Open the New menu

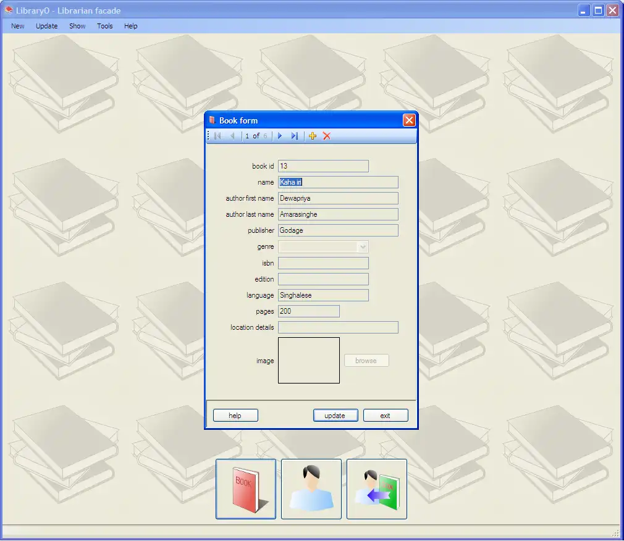pyautogui.click(x=17, y=26)
